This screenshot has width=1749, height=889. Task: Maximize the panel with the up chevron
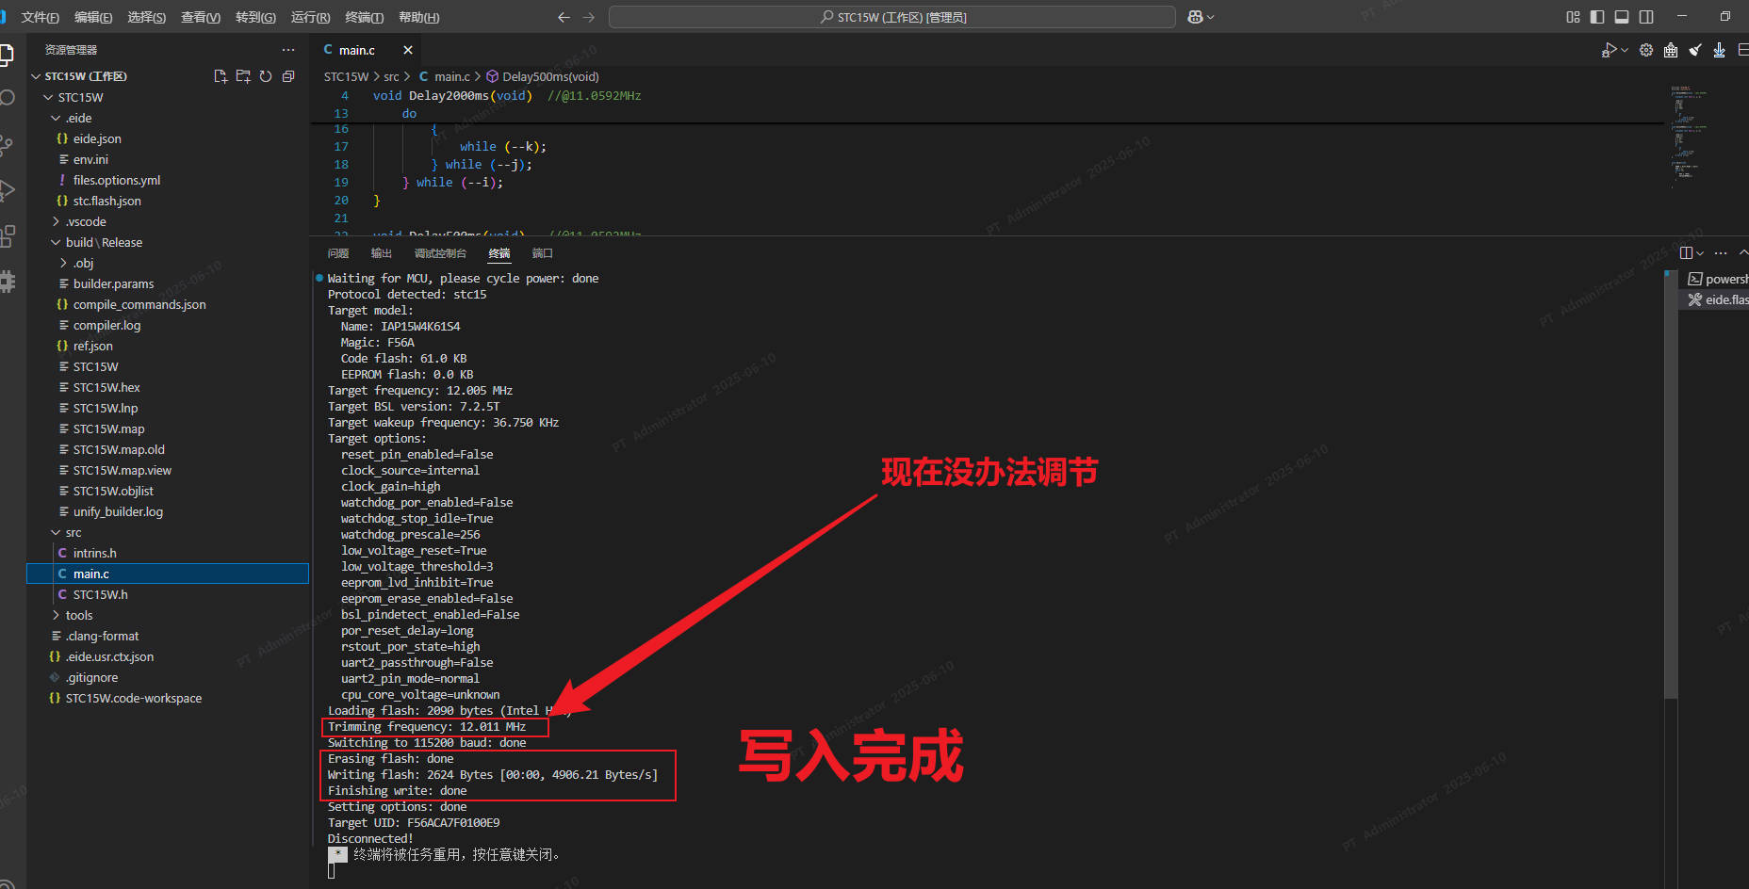[1743, 253]
